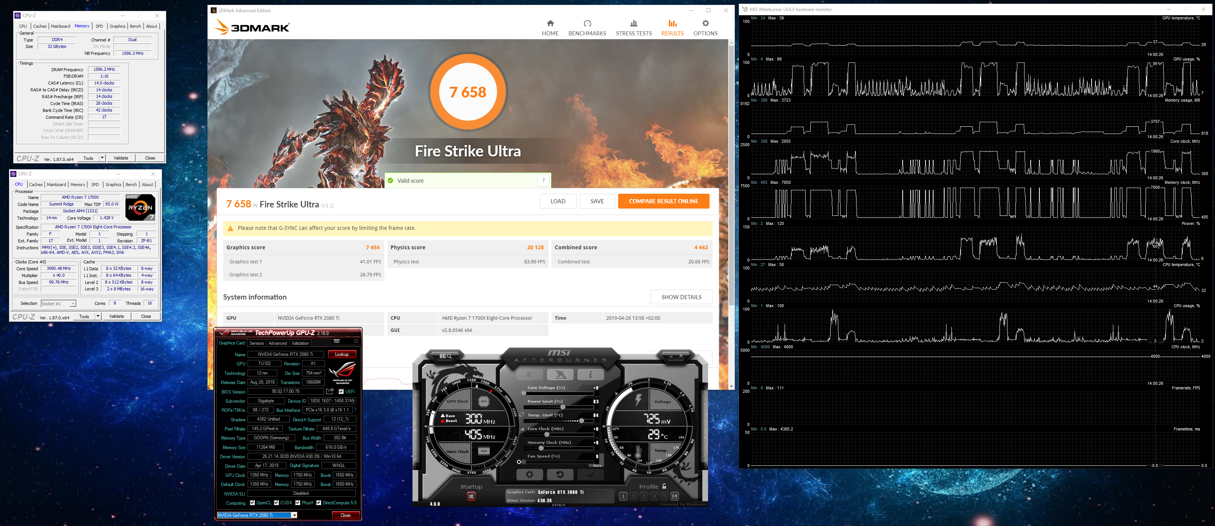Open the 3DMark Home icon

tap(550, 24)
